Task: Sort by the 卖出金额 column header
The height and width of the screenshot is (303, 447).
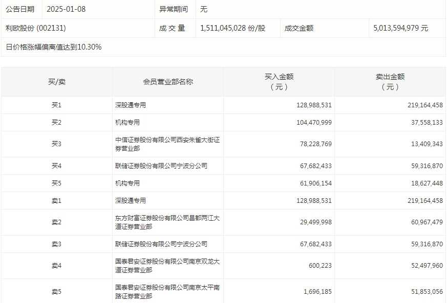Action: (x=390, y=82)
